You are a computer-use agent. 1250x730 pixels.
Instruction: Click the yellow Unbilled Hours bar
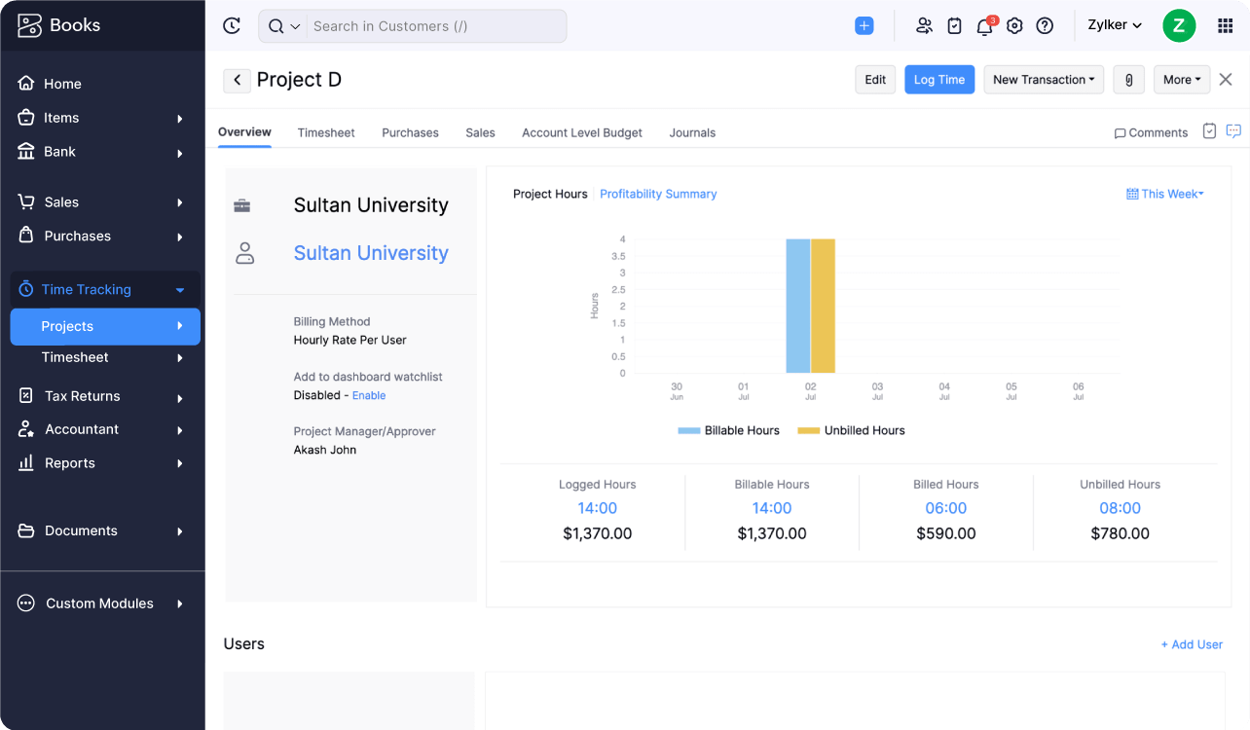point(823,306)
